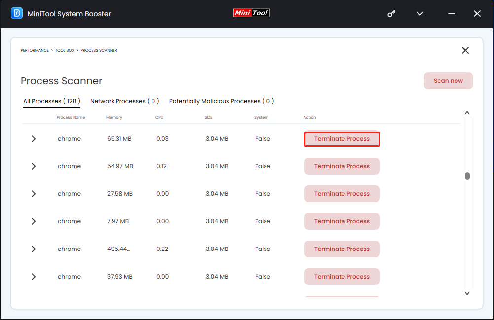494x320 pixels.
Task: Click the MiniTool System Booster app logo
Action: [17, 13]
